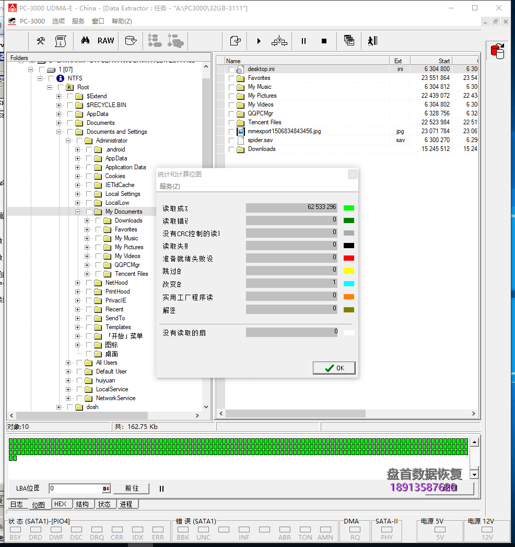Expand the dosh folder node
The height and width of the screenshot is (547, 515).
coord(59,407)
